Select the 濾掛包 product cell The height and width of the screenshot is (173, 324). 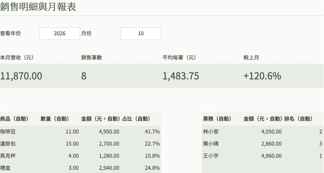click(x=8, y=144)
